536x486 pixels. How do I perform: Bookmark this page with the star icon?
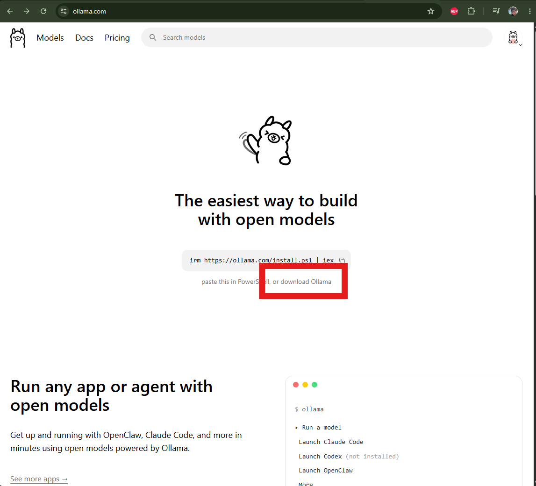(x=431, y=11)
